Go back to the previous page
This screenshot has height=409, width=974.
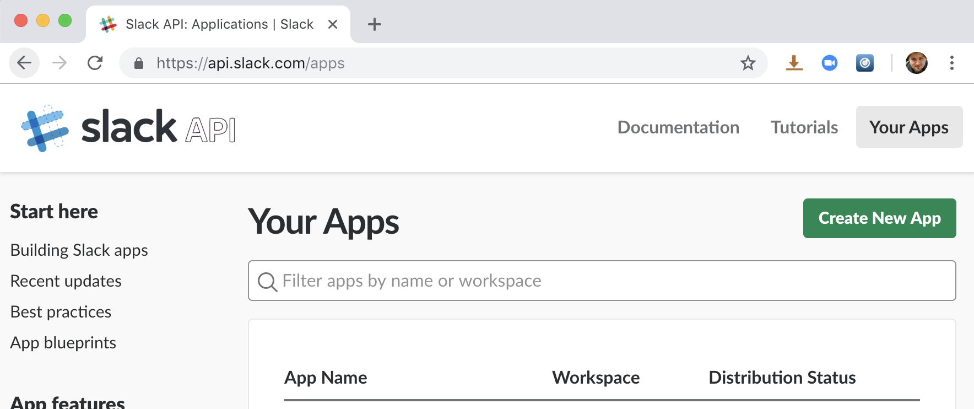tap(24, 63)
